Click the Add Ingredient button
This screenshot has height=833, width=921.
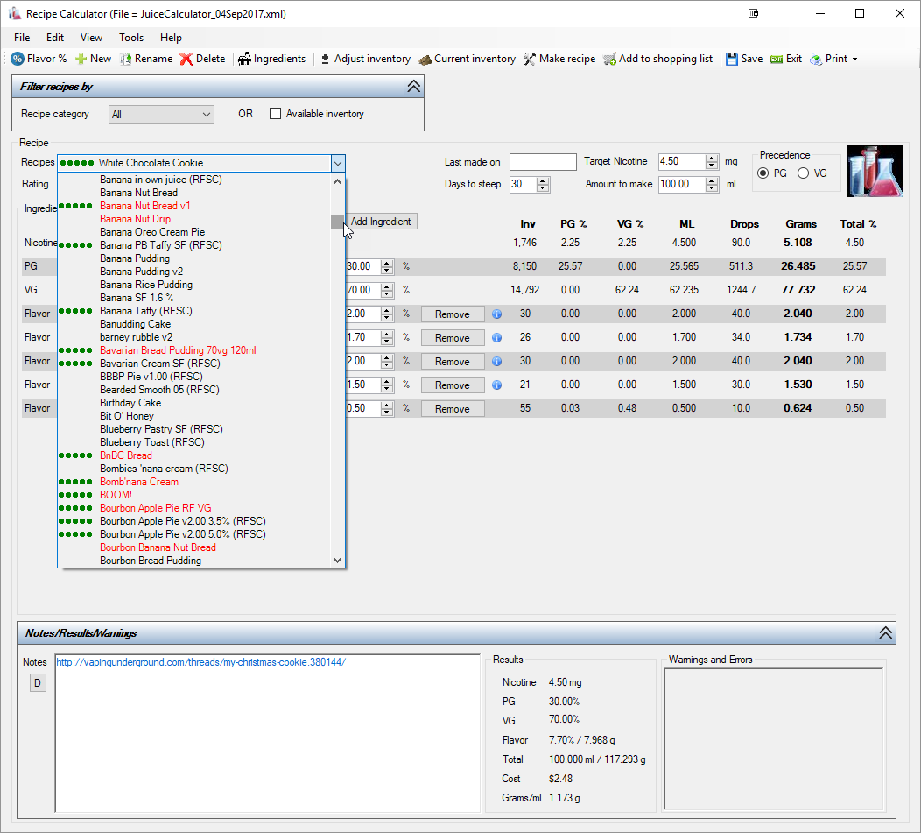pyautogui.click(x=381, y=222)
